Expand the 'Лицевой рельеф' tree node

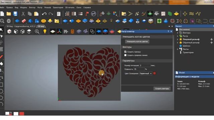[x=178, y=39]
